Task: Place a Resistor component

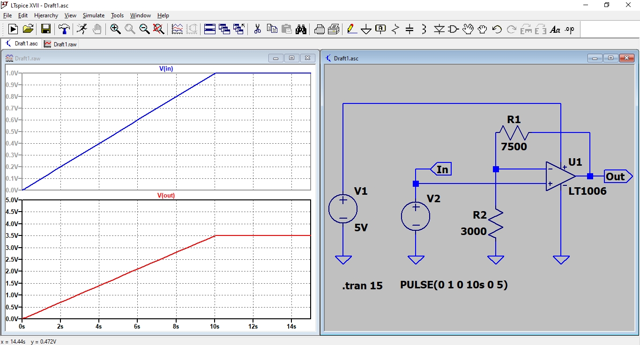Action: pos(395,29)
